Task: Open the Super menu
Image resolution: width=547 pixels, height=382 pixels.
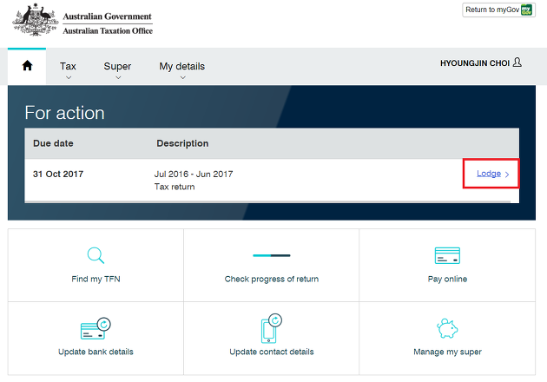Action: [117, 66]
